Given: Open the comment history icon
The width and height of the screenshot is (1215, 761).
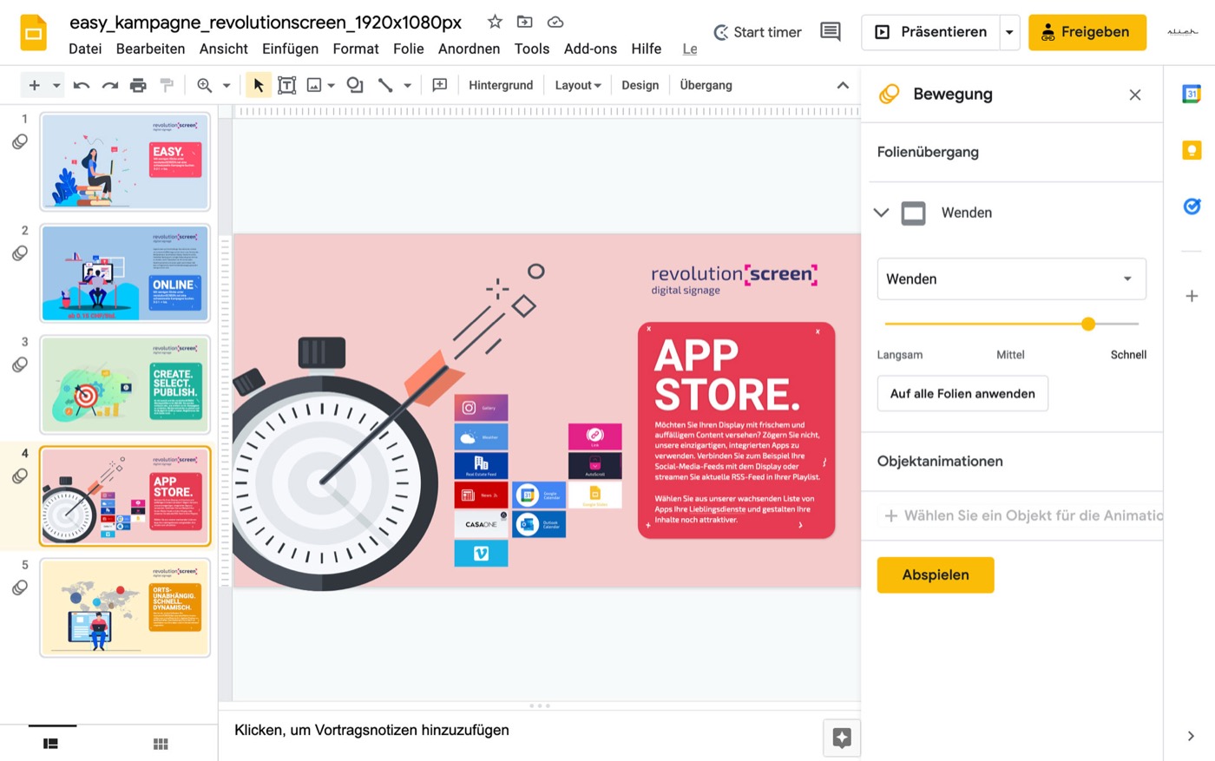Looking at the screenshot, I should [x=831, y=32].
